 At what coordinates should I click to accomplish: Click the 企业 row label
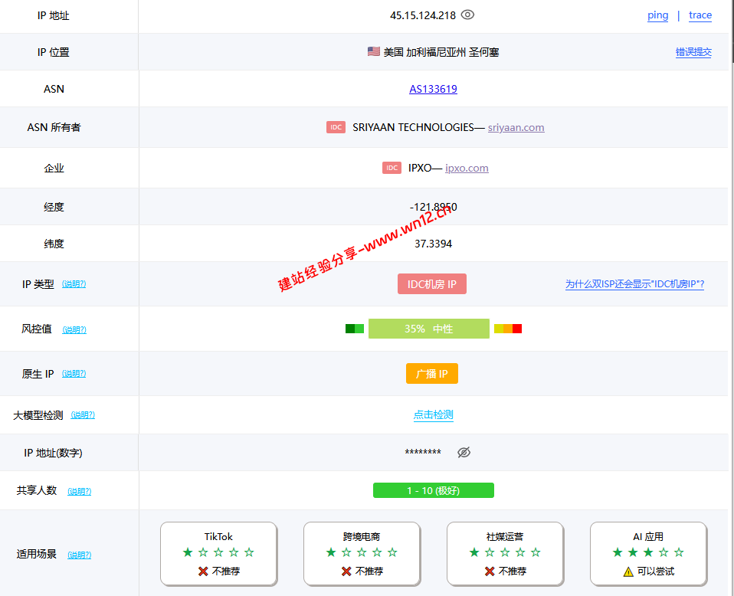pyautogui.click(x=54, y=168)
